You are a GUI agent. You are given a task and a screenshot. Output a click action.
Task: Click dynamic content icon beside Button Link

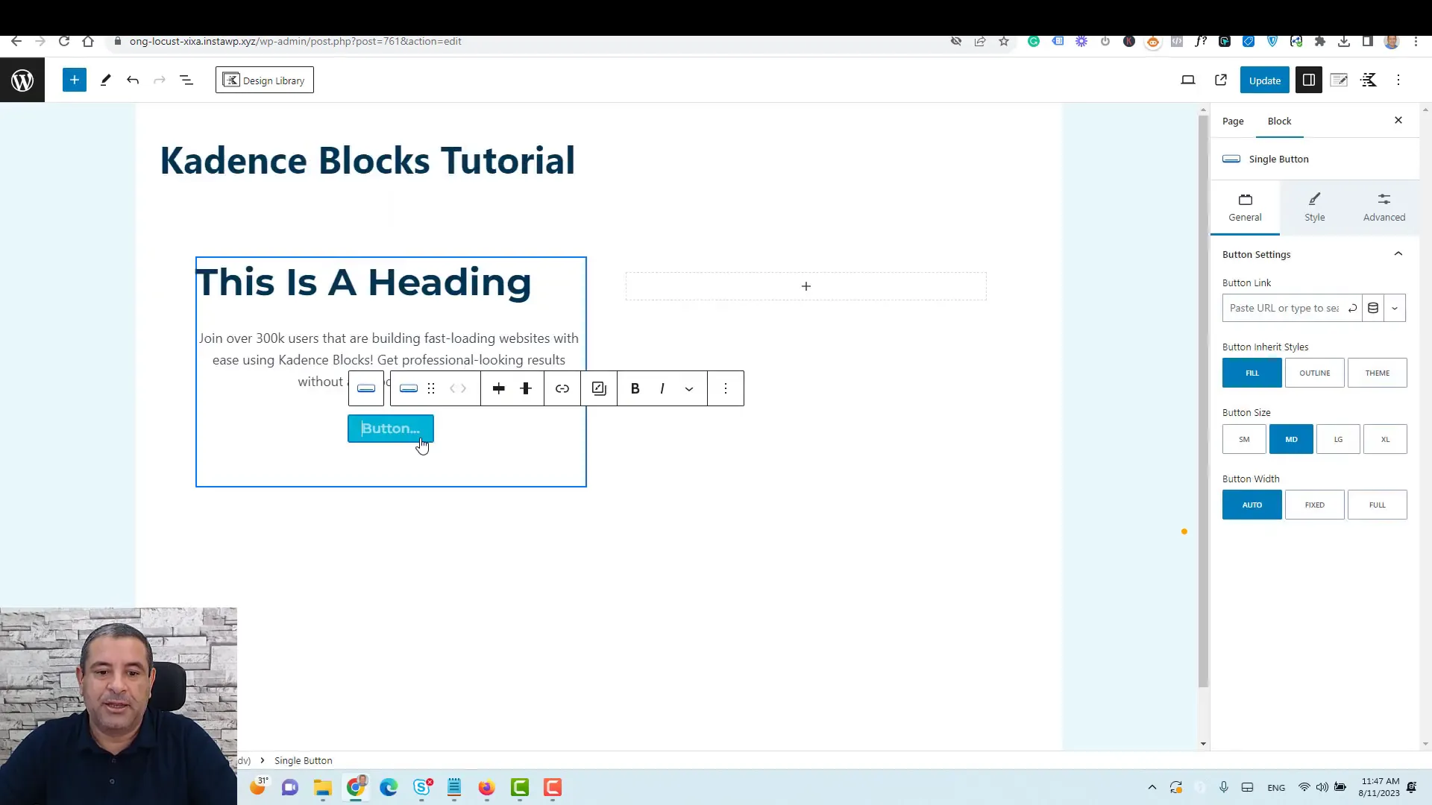[1373, 308]
